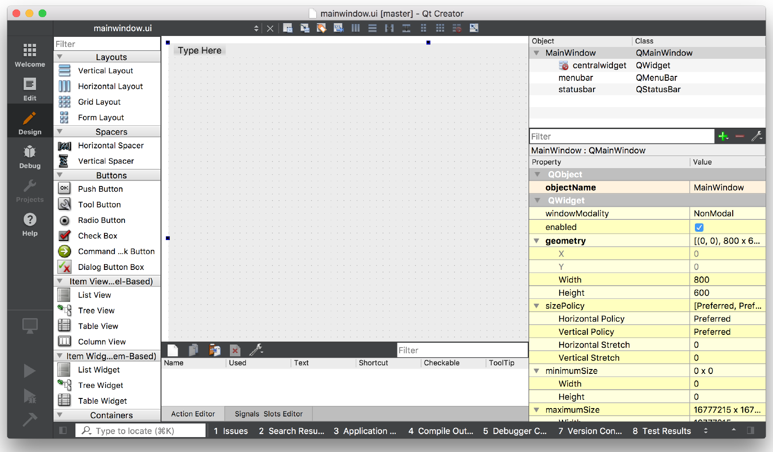The width and height of the screenshot is (773, 452).
Task: Open the mainwindow.ui file selector dropdown
Action: pyautogui.click(x=256, y=29)
